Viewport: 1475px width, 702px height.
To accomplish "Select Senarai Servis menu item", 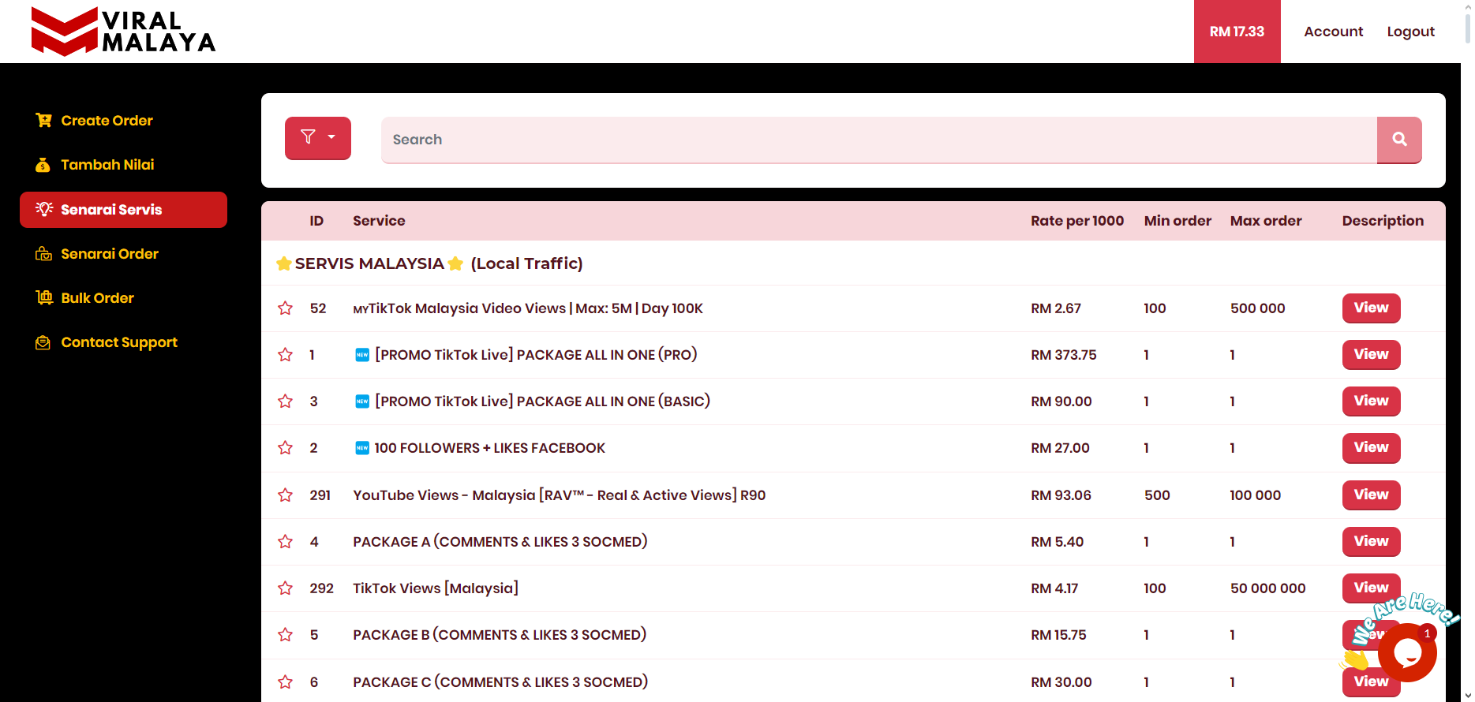I will pyautogui.click(x=123, y=210).
